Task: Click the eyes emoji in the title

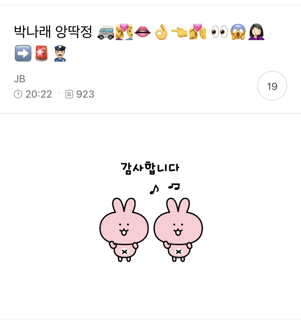Action: pos(220,32)
